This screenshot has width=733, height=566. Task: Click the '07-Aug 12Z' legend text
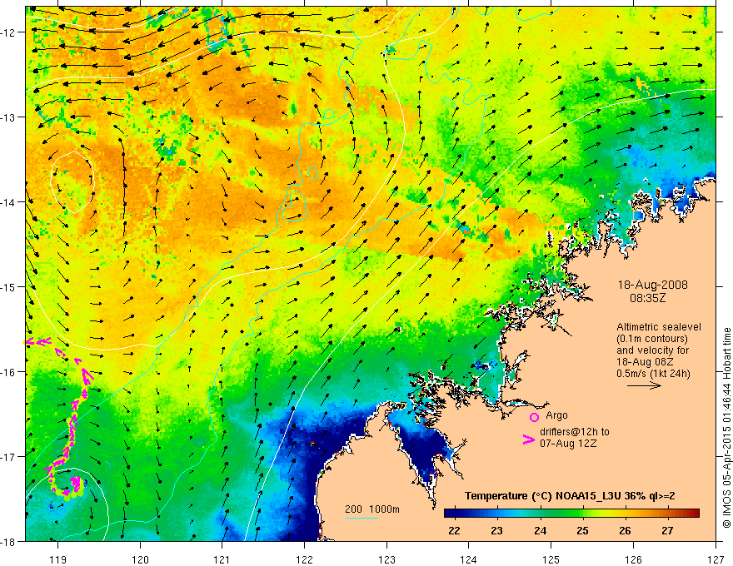tap(568, 444)
